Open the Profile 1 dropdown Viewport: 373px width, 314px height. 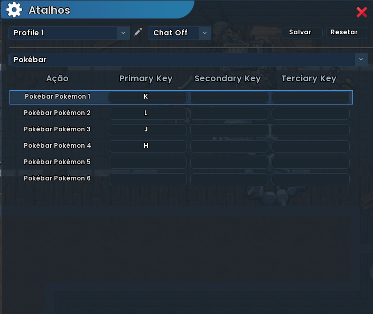[69, 33]
